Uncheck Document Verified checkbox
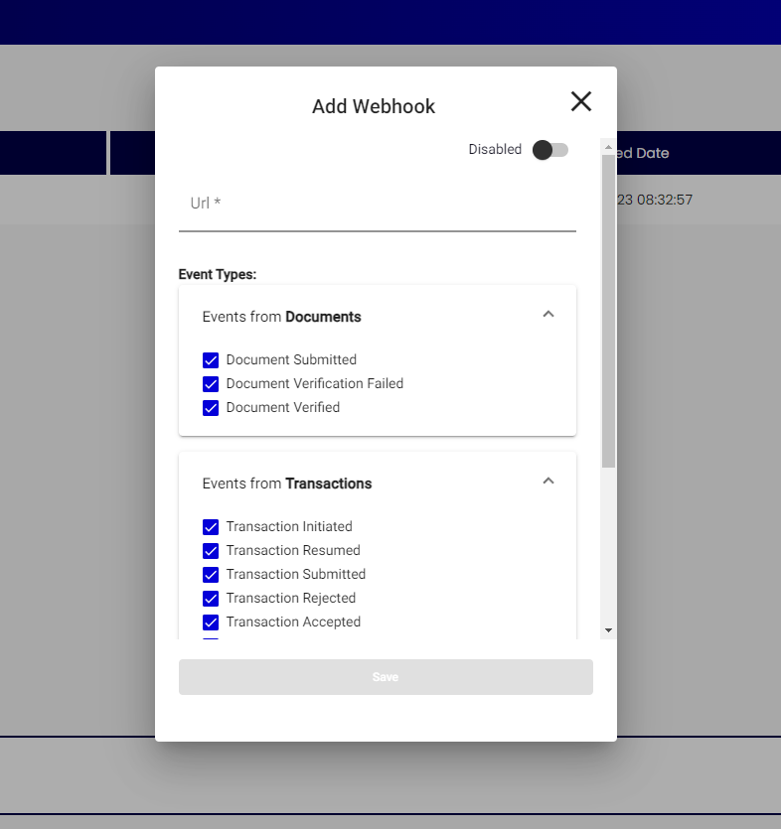 coord(211,408)
